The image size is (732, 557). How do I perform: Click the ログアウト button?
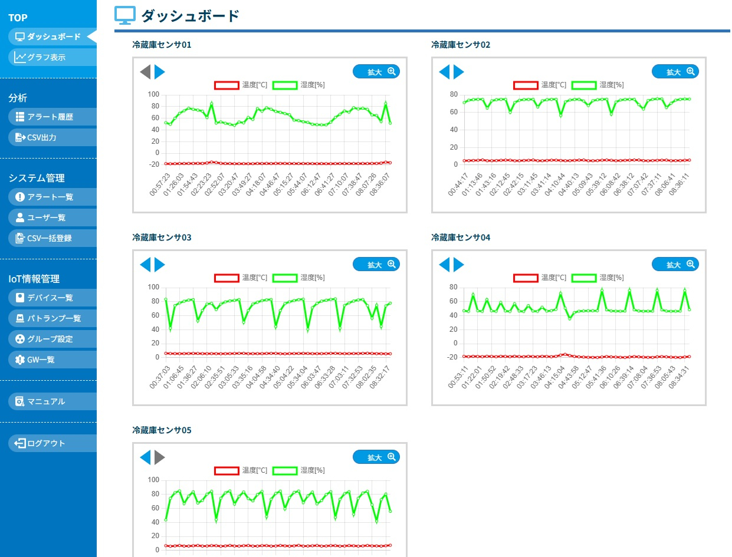point(46,443)
